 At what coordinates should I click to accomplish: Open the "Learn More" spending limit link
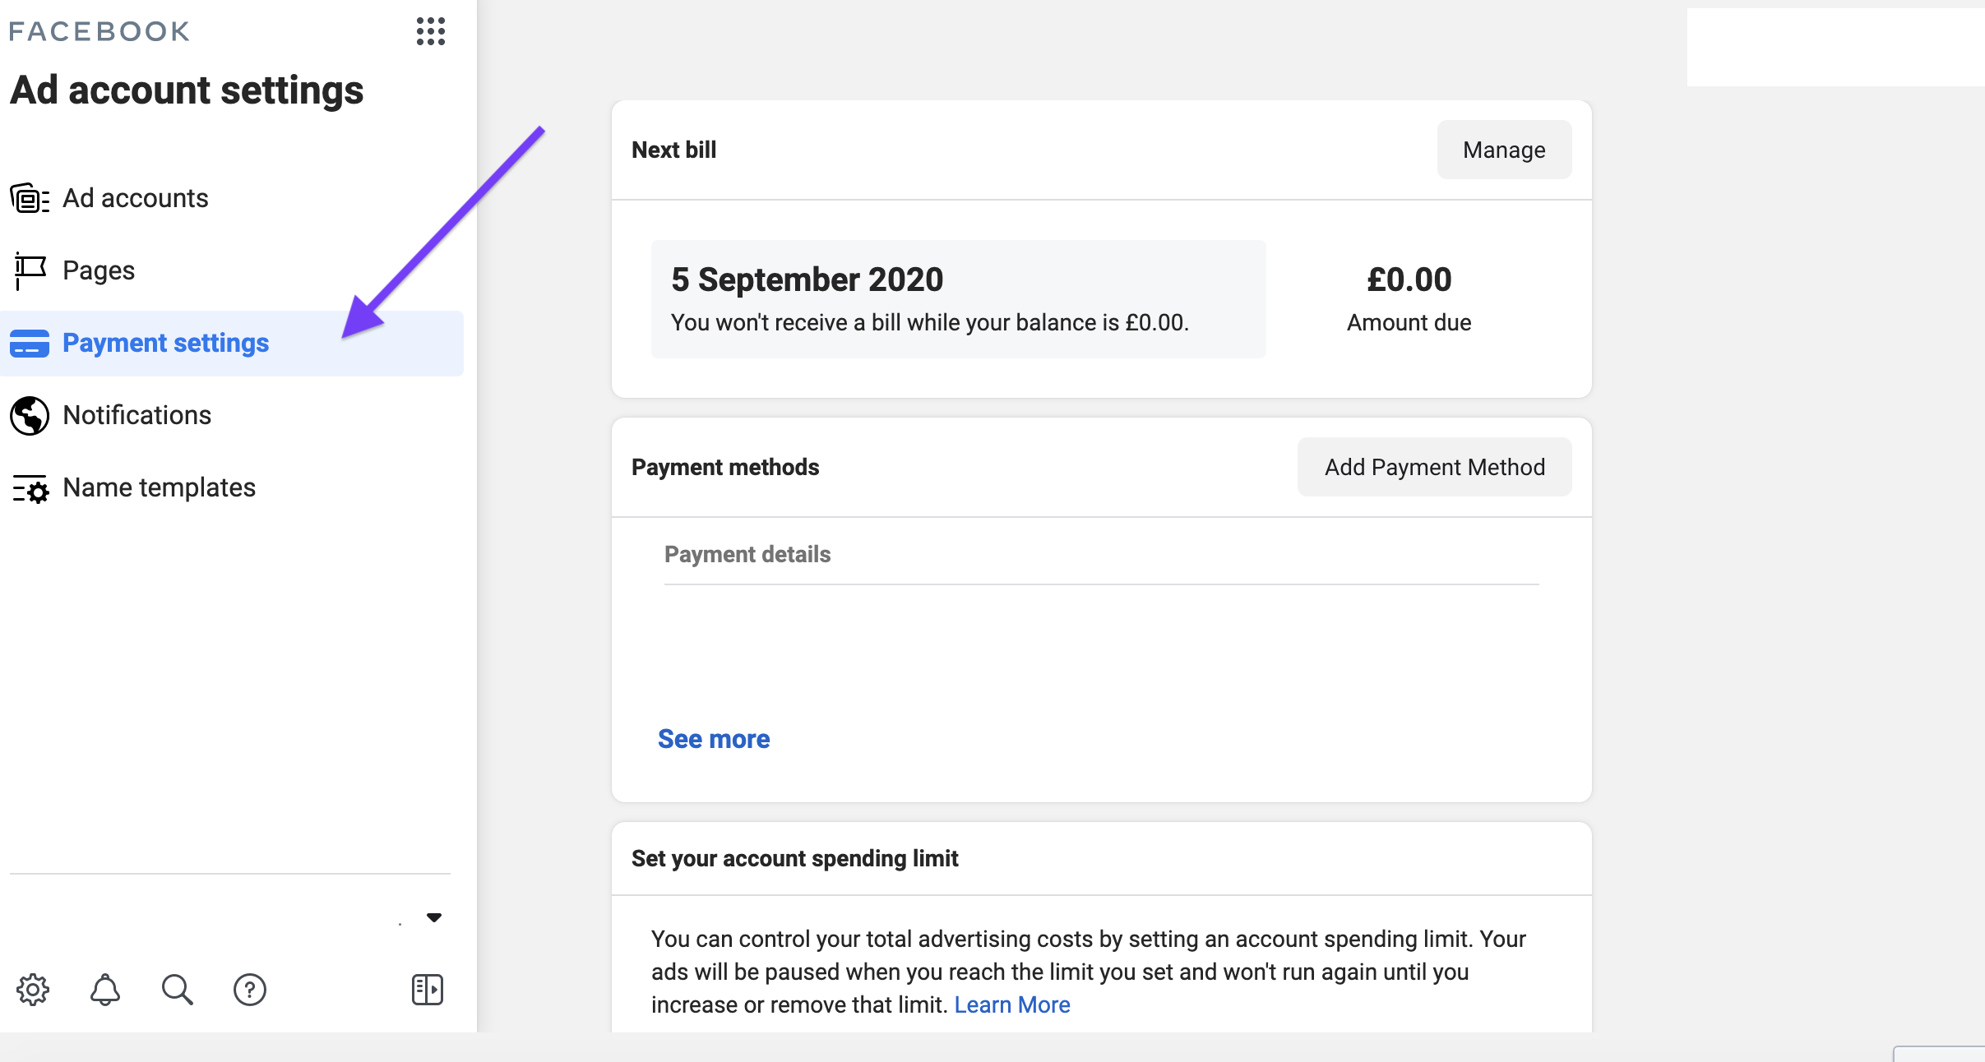point(1011,1004)
